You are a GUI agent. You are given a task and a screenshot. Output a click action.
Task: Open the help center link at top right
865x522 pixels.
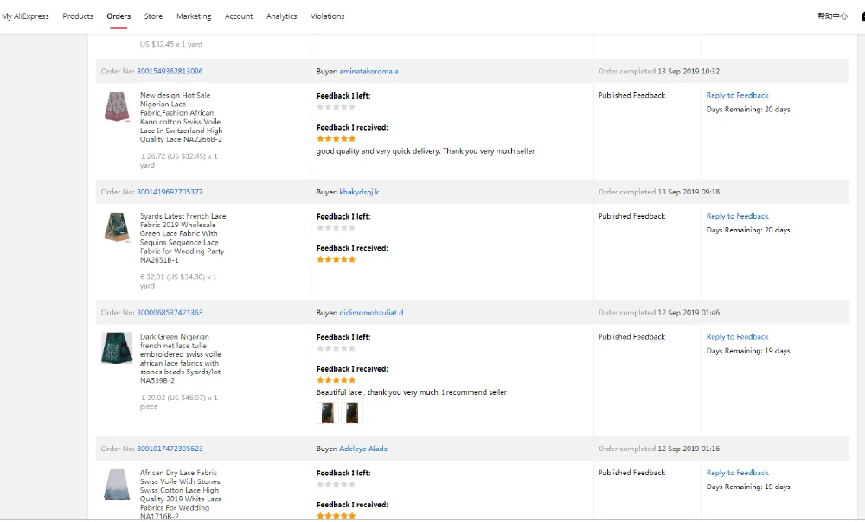[832, 16]
